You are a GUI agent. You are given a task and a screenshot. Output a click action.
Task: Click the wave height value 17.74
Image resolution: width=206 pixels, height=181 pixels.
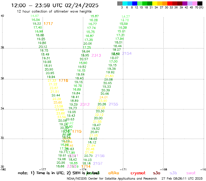(x=91, y=28)
